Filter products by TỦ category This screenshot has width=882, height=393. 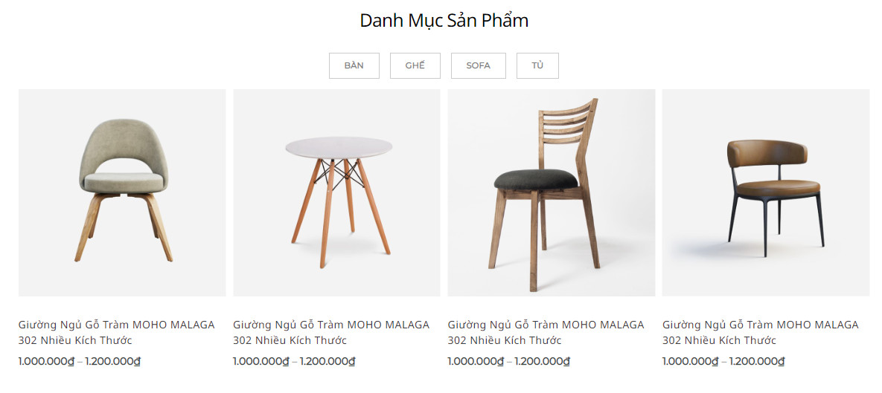(537, 65)
